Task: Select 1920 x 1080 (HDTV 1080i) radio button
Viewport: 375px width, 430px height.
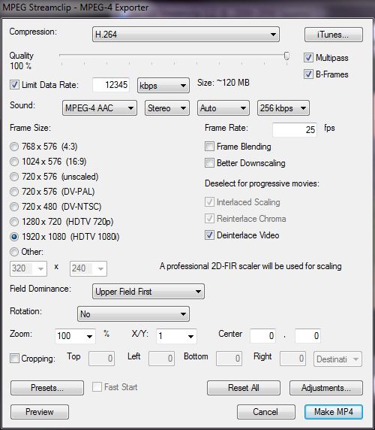Action: point(14,237)
